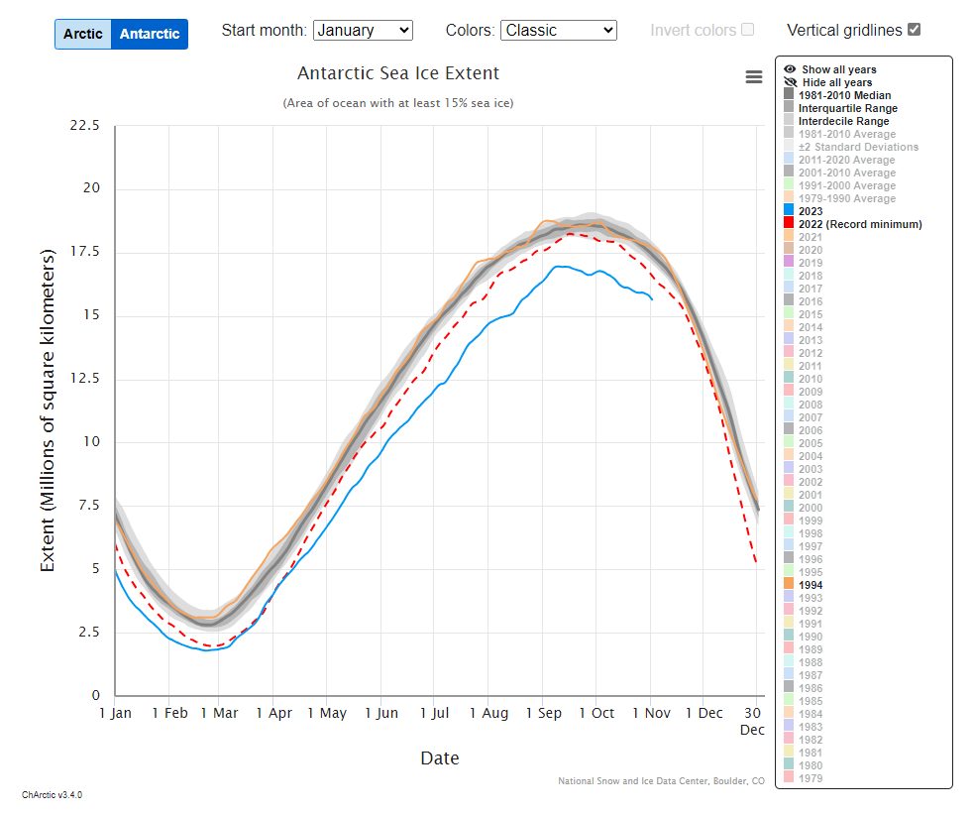Enable the 1979 legend year
The image size is (974, 814).
[810, 778]
